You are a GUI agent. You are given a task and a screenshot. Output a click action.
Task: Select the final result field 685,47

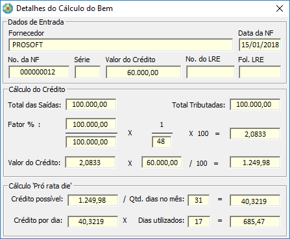click(255, 222)
